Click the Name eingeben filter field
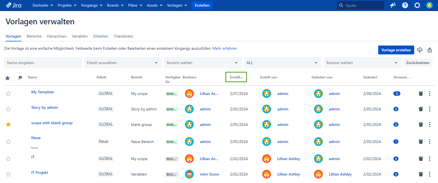 tap(43, 63)
